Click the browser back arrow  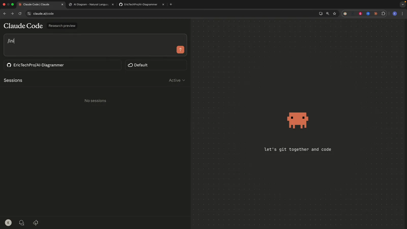point(5,13)
